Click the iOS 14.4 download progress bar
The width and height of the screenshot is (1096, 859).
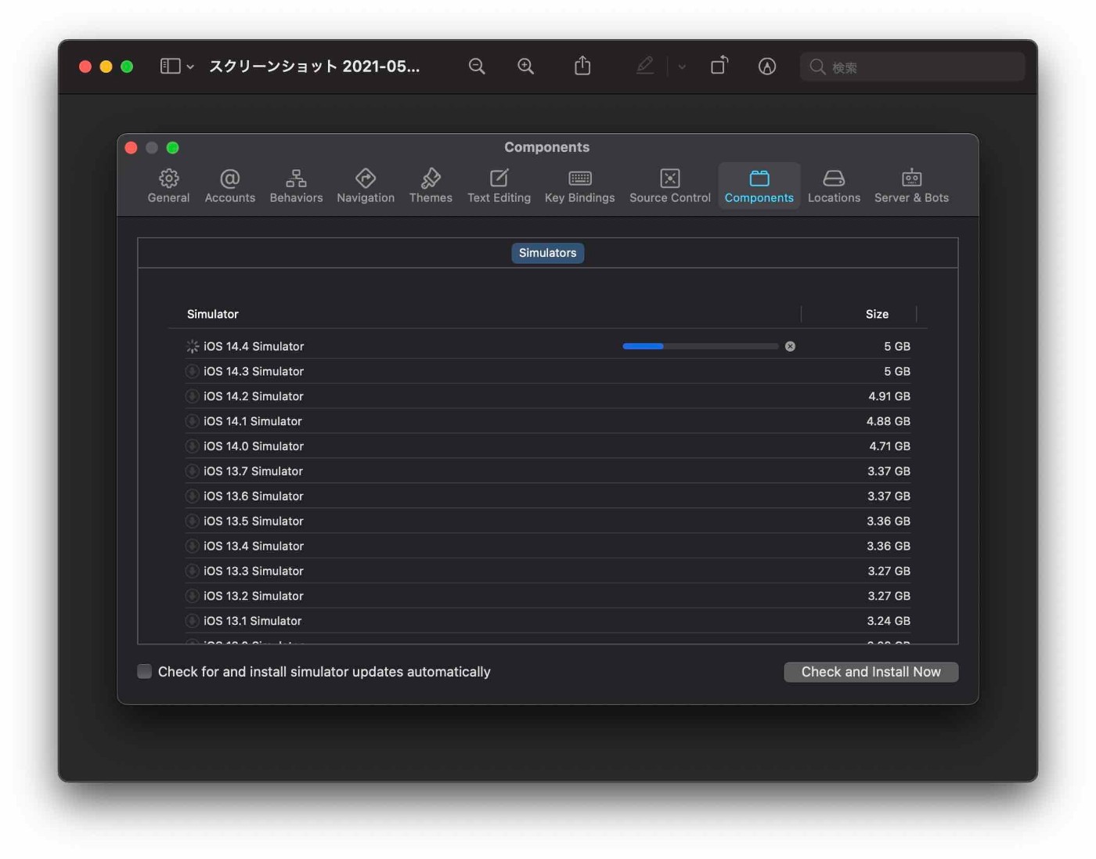701,346
